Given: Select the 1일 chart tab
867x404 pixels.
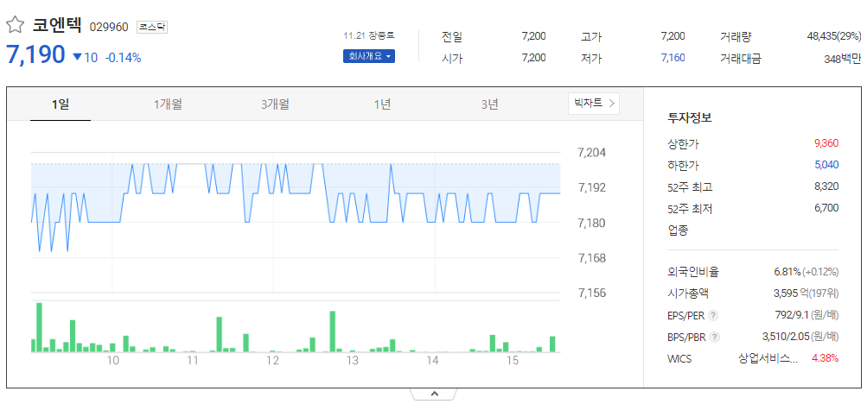Looking at the screenshot, I should (61, 104).
